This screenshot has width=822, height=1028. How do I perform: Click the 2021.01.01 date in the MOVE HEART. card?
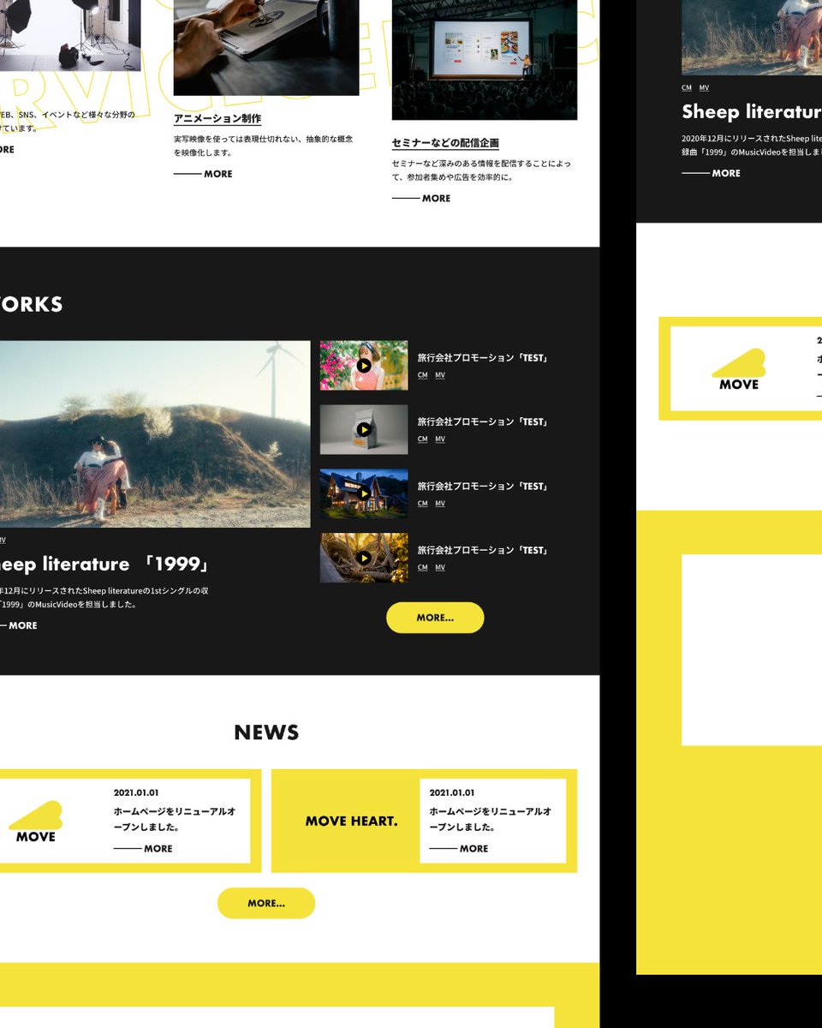(452, 793)
